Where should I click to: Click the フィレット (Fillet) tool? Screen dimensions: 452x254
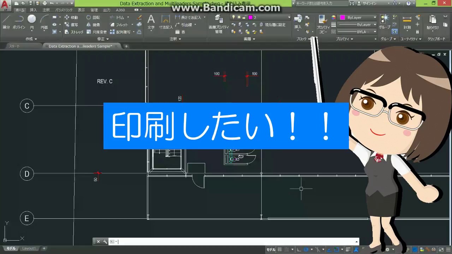(x=119, y=25)
